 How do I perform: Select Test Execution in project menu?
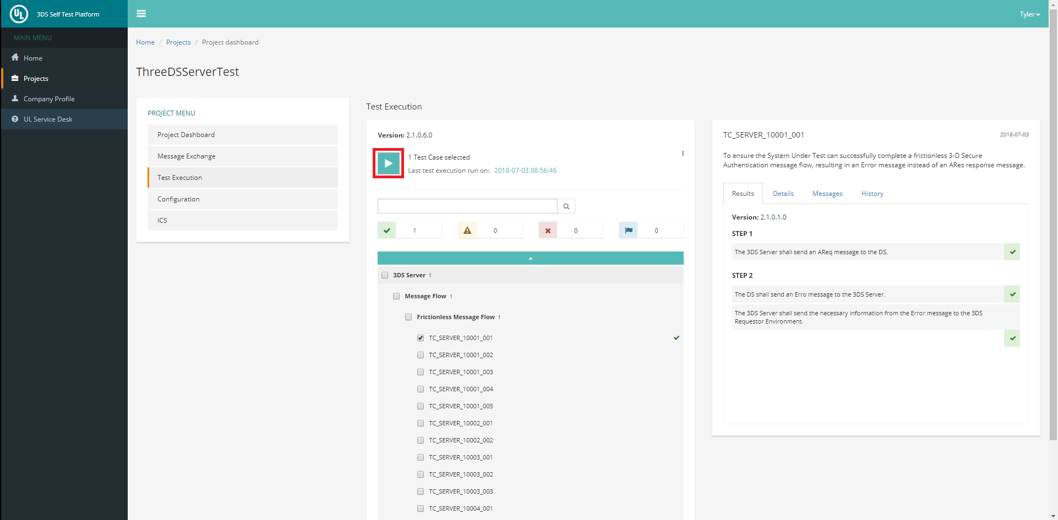coord(243,178)
